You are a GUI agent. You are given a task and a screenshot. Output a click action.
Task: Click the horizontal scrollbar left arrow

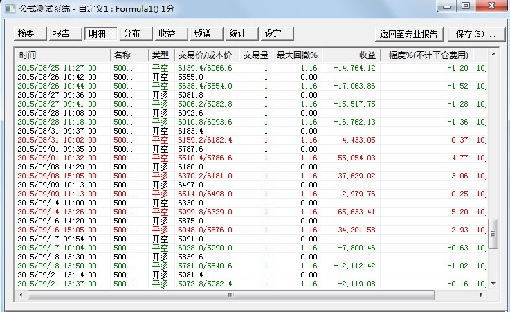pyautogui.click(x=21, y=295)
